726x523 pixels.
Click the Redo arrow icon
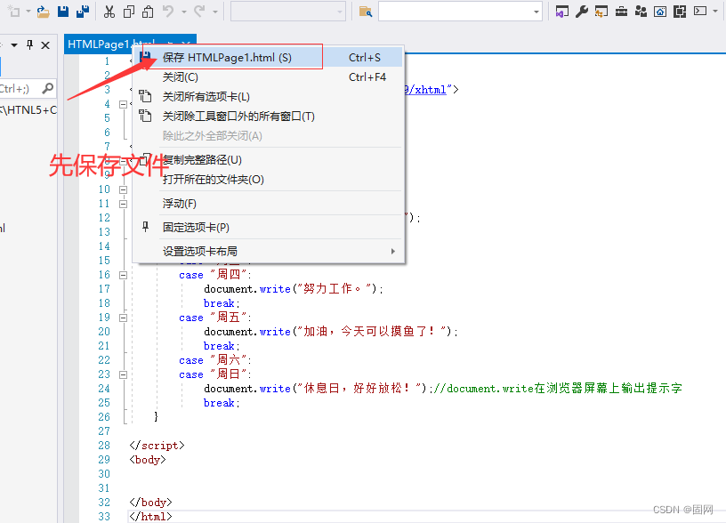[x=199, y=12]
